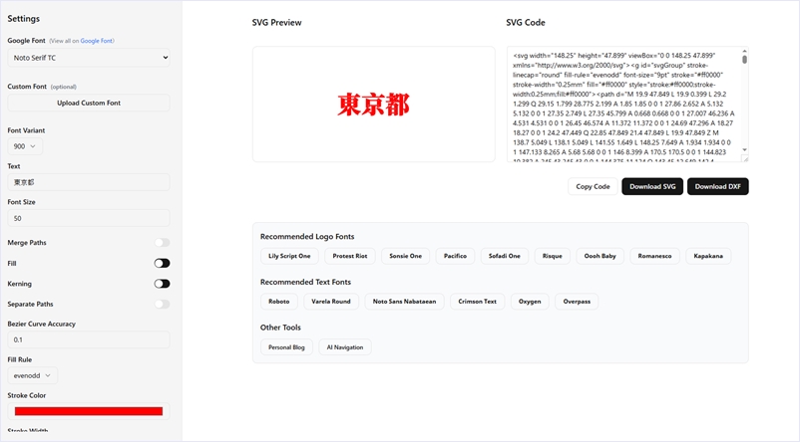Open the AI Navigation tool
The image size is (800, 442).
345,347
